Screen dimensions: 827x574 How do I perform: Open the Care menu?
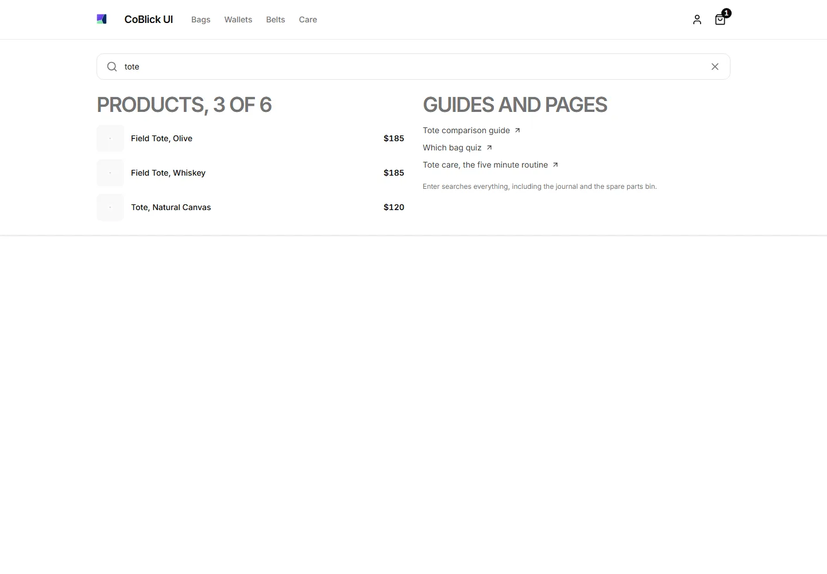click(308, 20)
